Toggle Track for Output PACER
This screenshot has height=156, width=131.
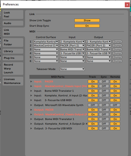point(93,110)
